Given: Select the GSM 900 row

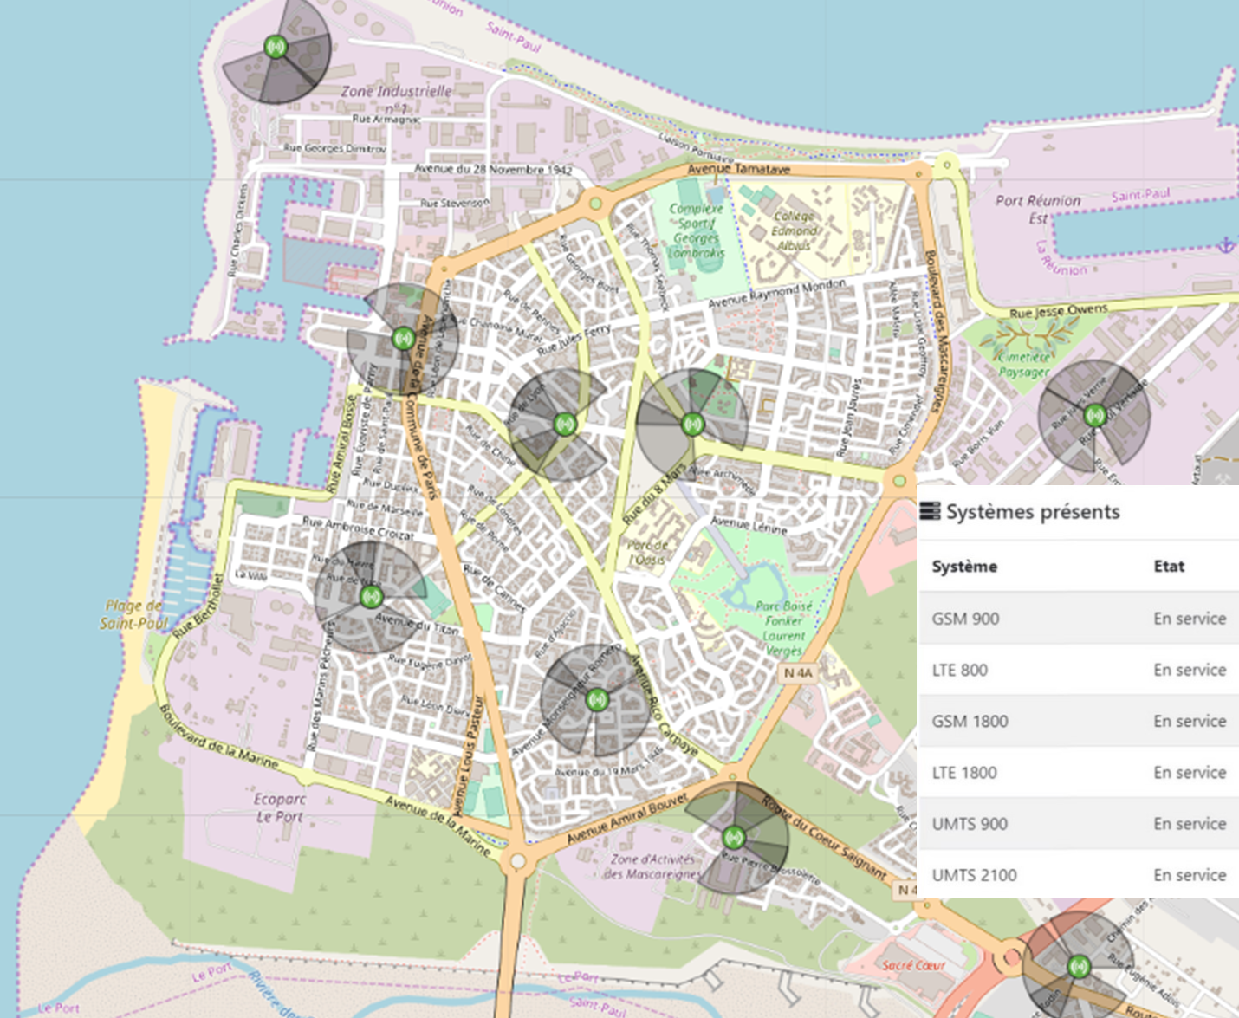Looking at the screenshot, I should (1078, 619).
